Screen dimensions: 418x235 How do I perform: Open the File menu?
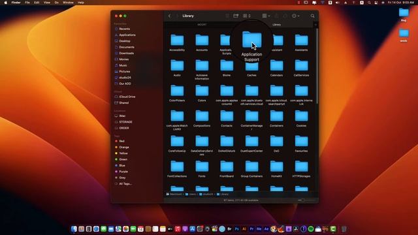coord(27,3)
